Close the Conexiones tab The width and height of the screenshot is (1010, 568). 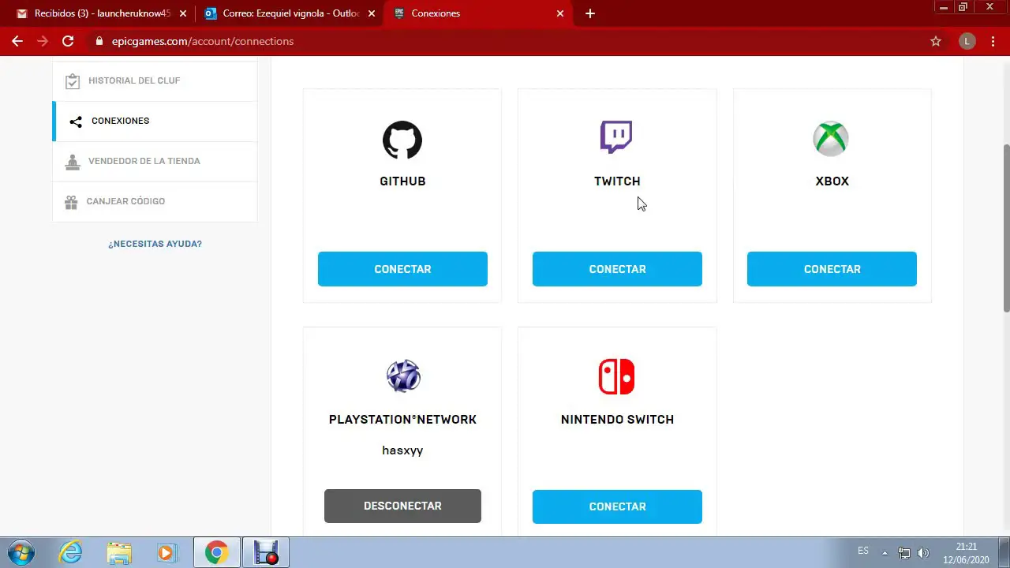pos(560,13)
